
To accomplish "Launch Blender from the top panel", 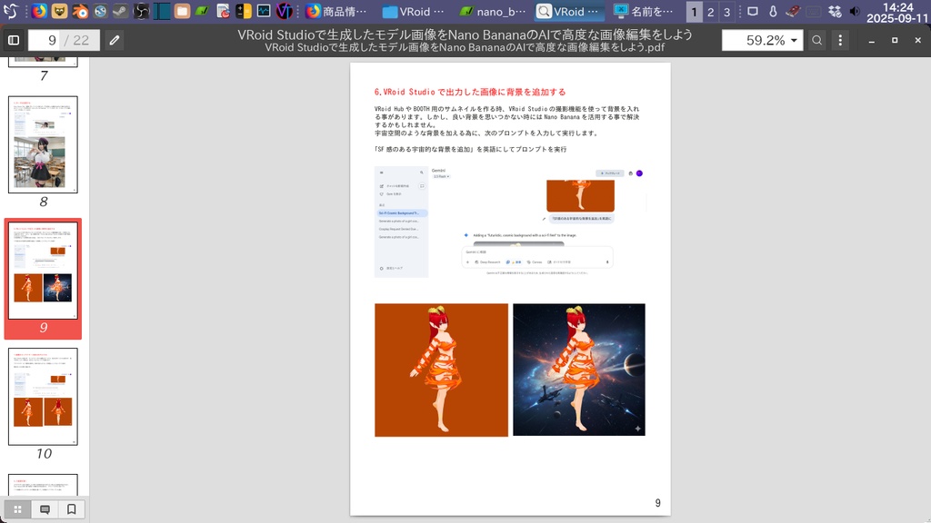I will click(x=81, y=13).
